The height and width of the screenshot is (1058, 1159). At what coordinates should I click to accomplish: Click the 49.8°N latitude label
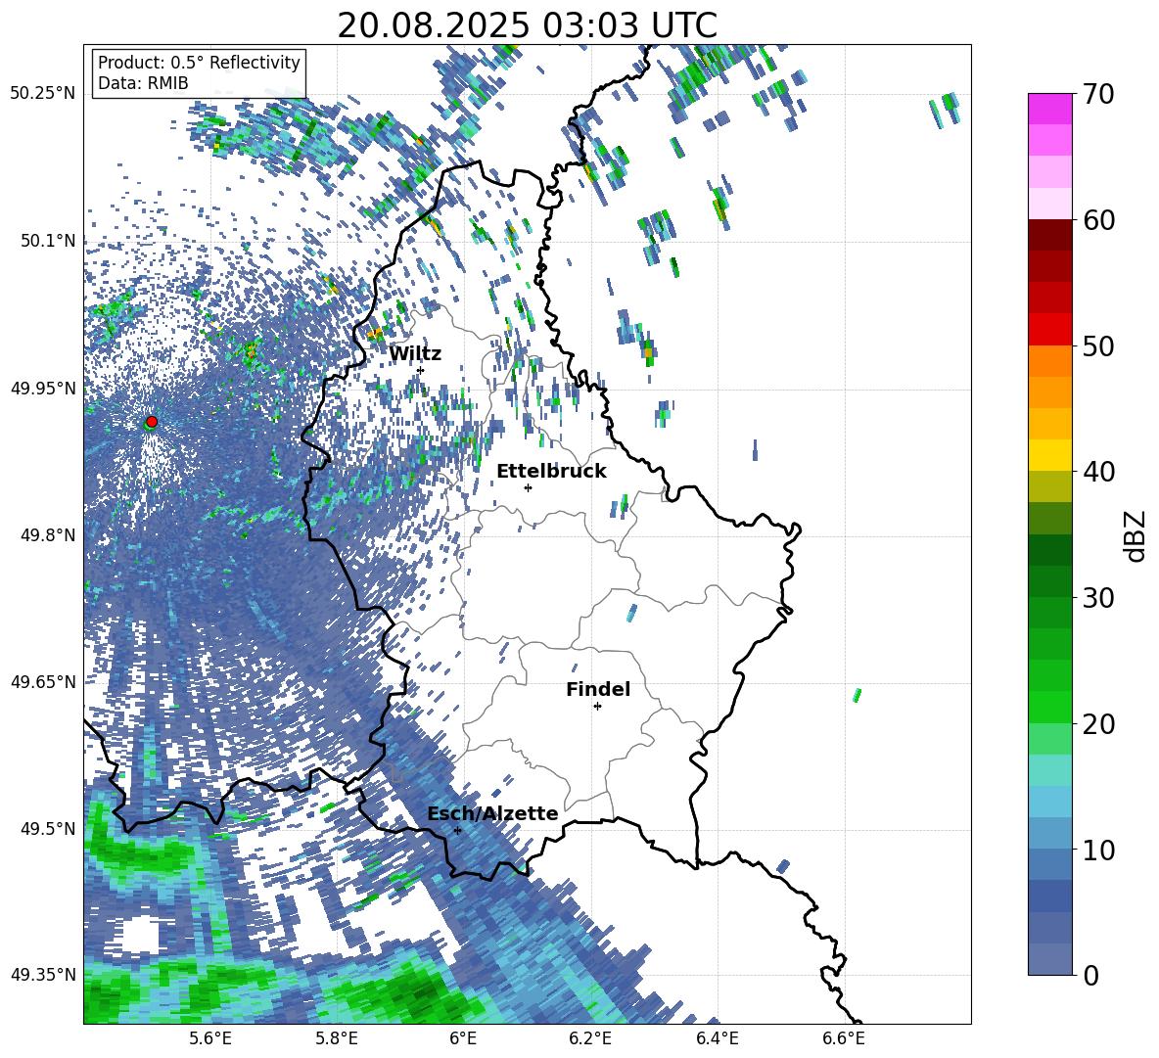click(x=48, y=534)
